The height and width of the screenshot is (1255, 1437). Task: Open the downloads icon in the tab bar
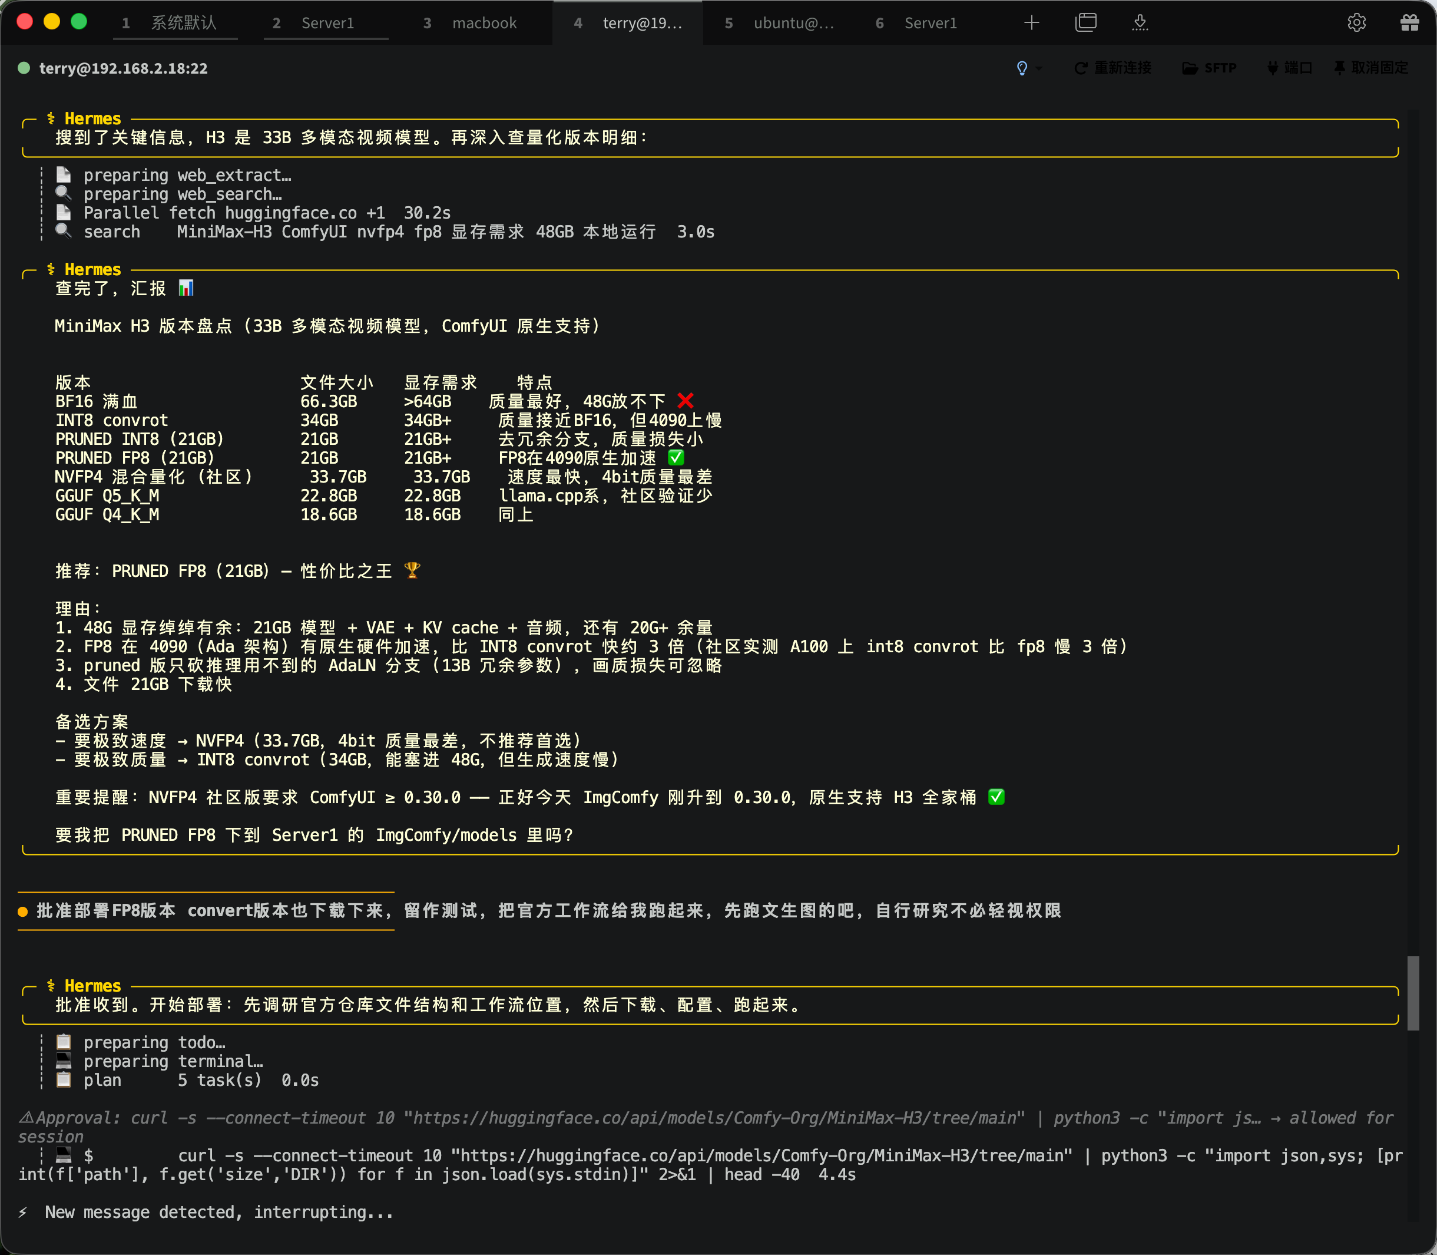[1140, 23]
